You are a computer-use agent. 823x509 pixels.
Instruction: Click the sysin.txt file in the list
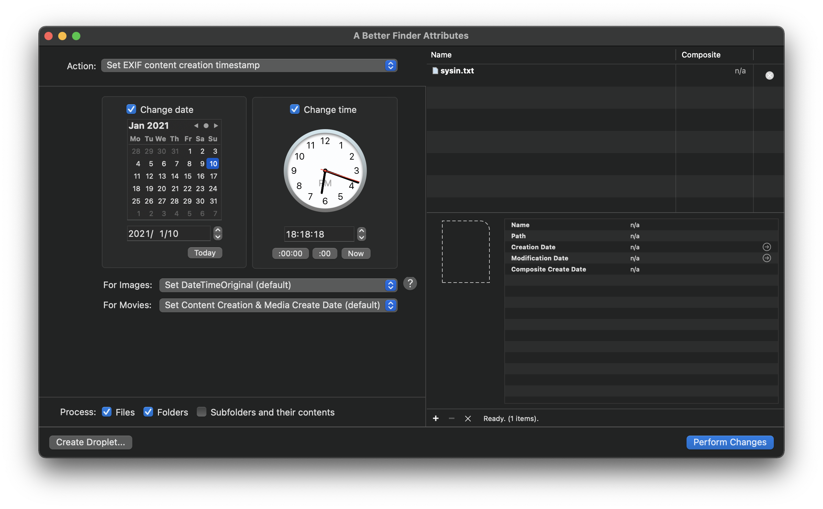coord(457,71)
